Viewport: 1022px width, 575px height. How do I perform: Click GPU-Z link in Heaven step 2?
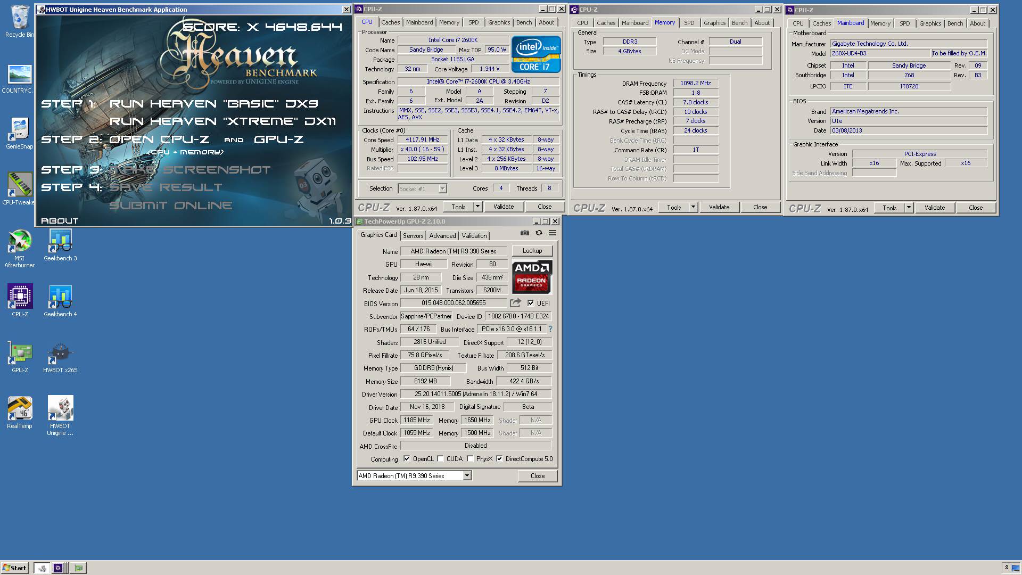(278, 139)
